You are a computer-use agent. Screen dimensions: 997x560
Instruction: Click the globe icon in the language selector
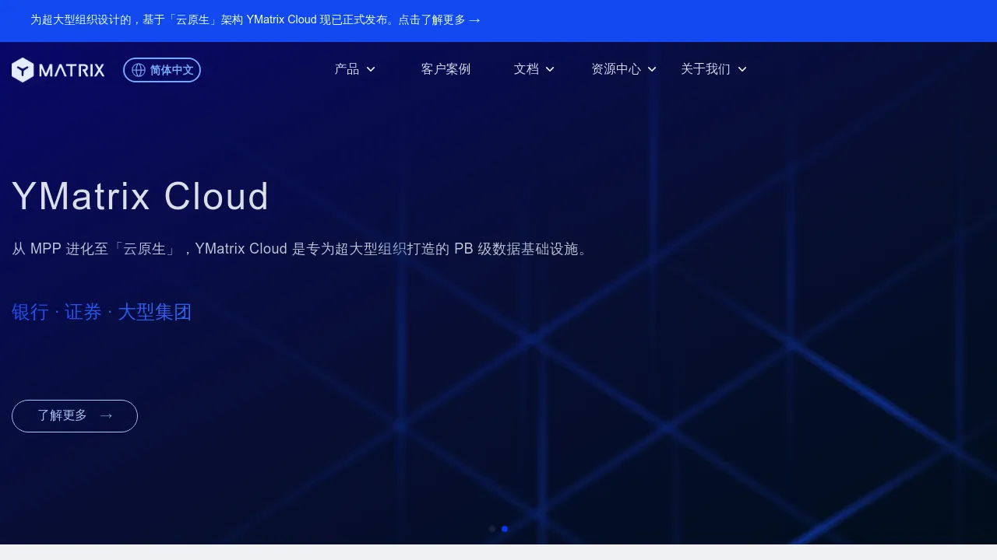[x=139, y=70]
